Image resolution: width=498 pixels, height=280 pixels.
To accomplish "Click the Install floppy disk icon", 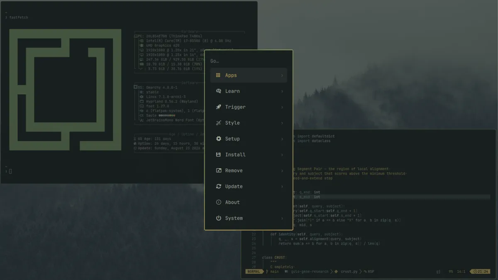I will click(218, 155).
